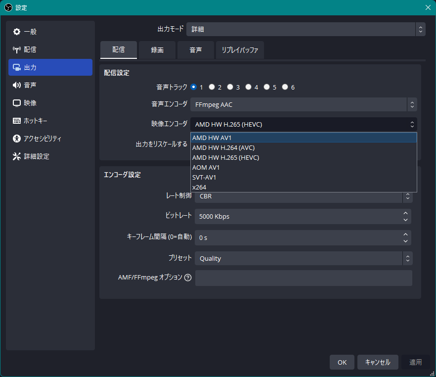Click the OBS logo in title bar

click(x=8, y=7)
